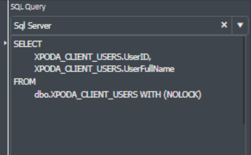This screenshot has width=251, height=155.
Task: Open the database type dropdown arrow
Action: pyautogui.click(x=240, y=25)
